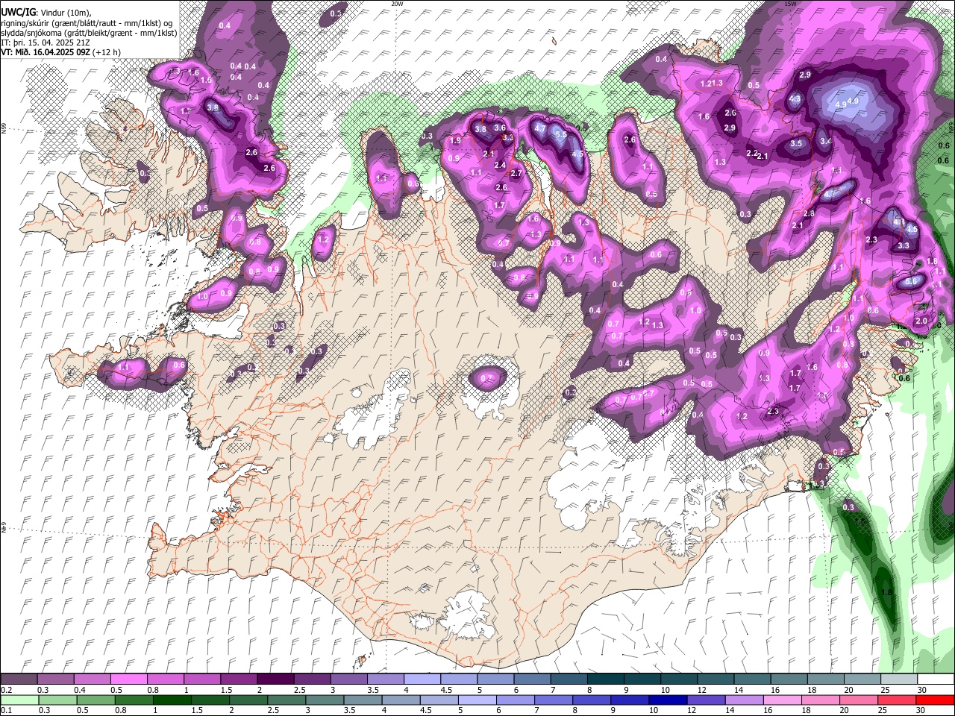Click the '20W' longitude label
The width and height of the screenshot is (955, 716).
(x=397, y=4)
